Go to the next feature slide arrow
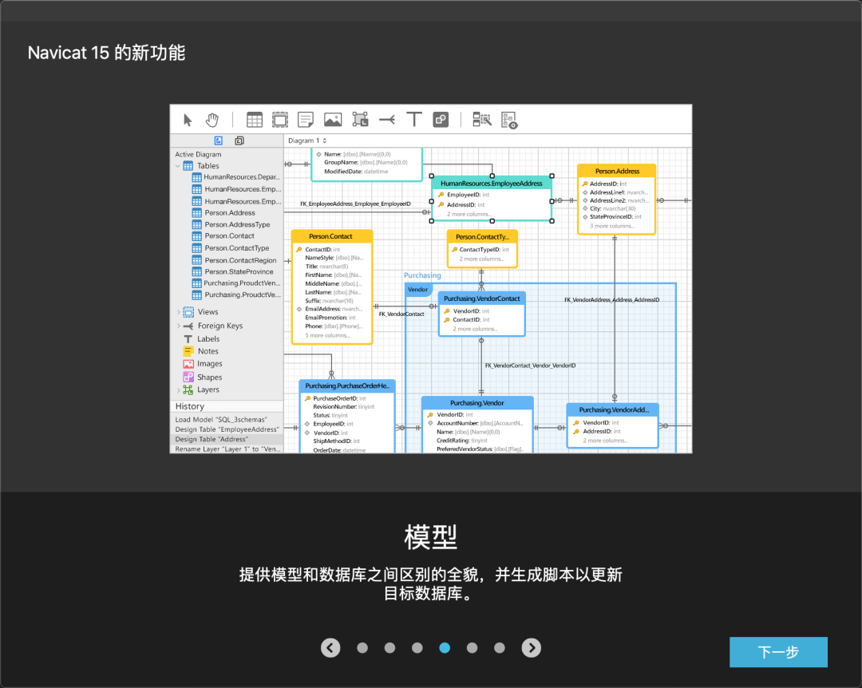 point(531,648)
